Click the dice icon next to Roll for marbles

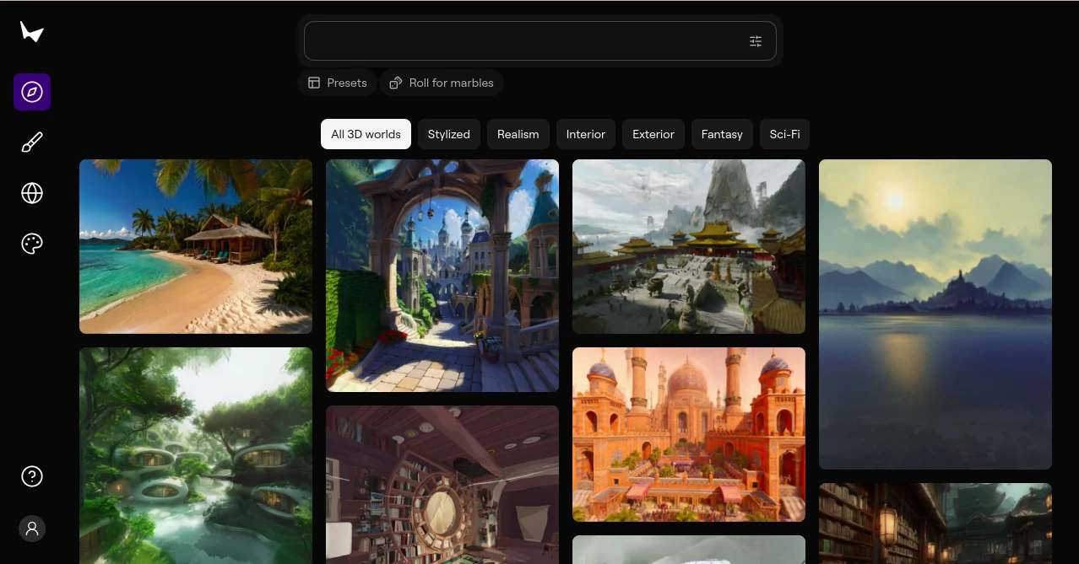tap(395, 83)
